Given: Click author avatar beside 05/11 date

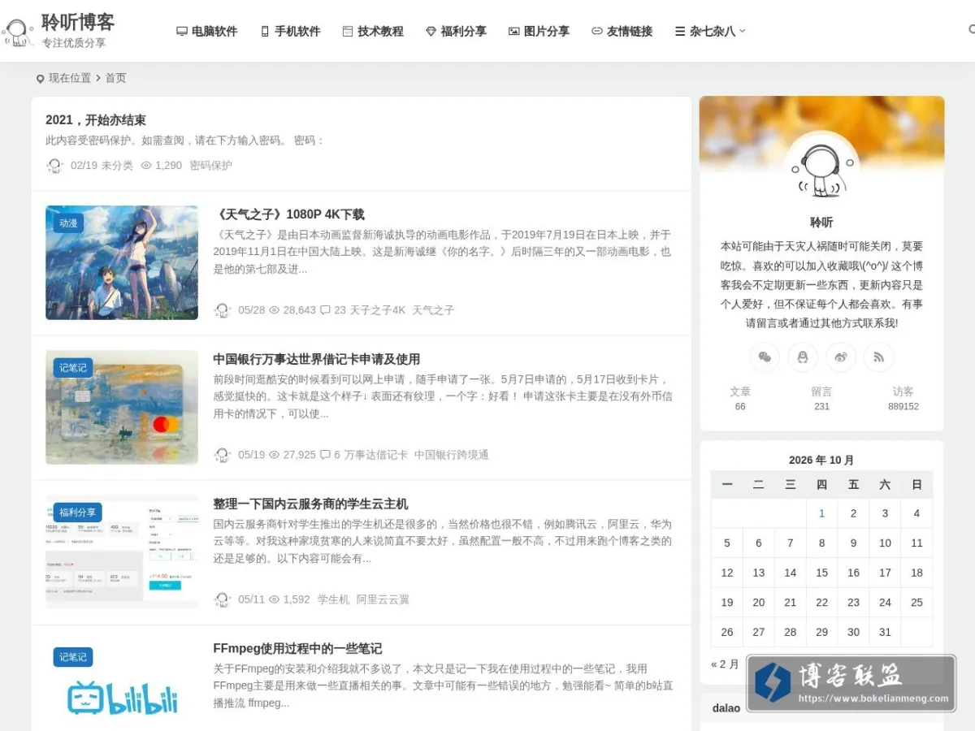Looking at the screenshot, I should pyautogui.click(x=223, y=599).
